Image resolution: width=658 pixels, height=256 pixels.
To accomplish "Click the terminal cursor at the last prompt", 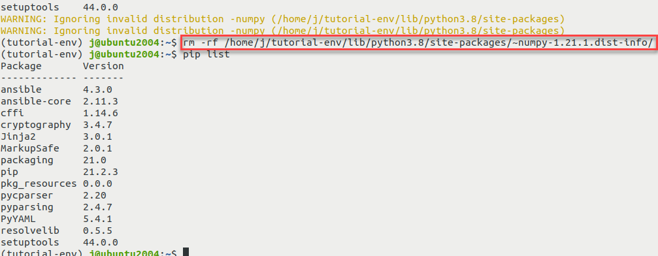I will pyautogui.click(x=186, y=252).
